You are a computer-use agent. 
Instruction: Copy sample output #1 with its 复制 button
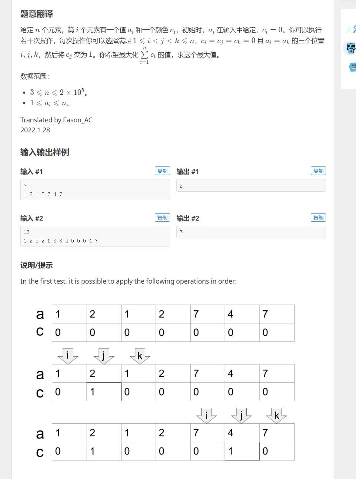coord(318,171)
